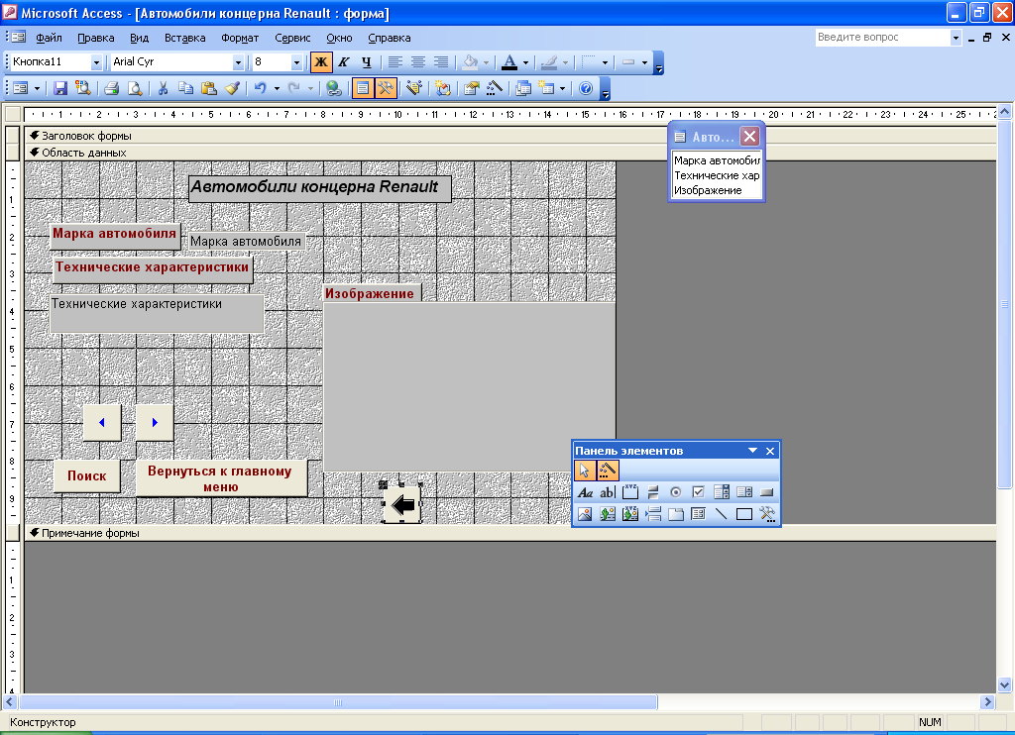The height and width of the screenshot is (735, 1015).
Task: Click the Copy icon in the toolbar
Action: [x=185, y=88]
